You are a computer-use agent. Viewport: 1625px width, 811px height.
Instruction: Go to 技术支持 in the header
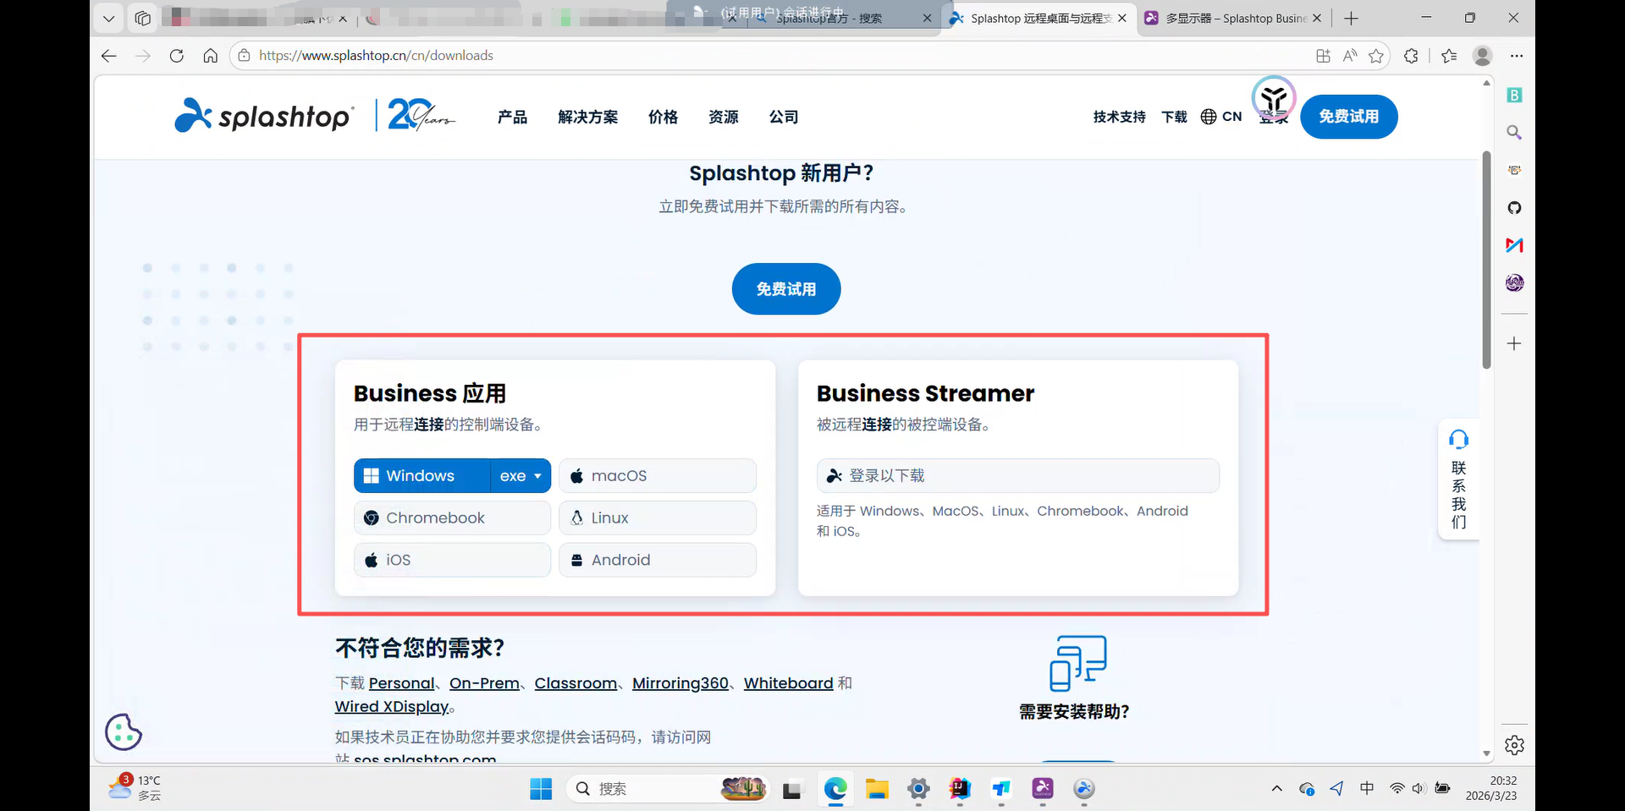point(1119,117)
